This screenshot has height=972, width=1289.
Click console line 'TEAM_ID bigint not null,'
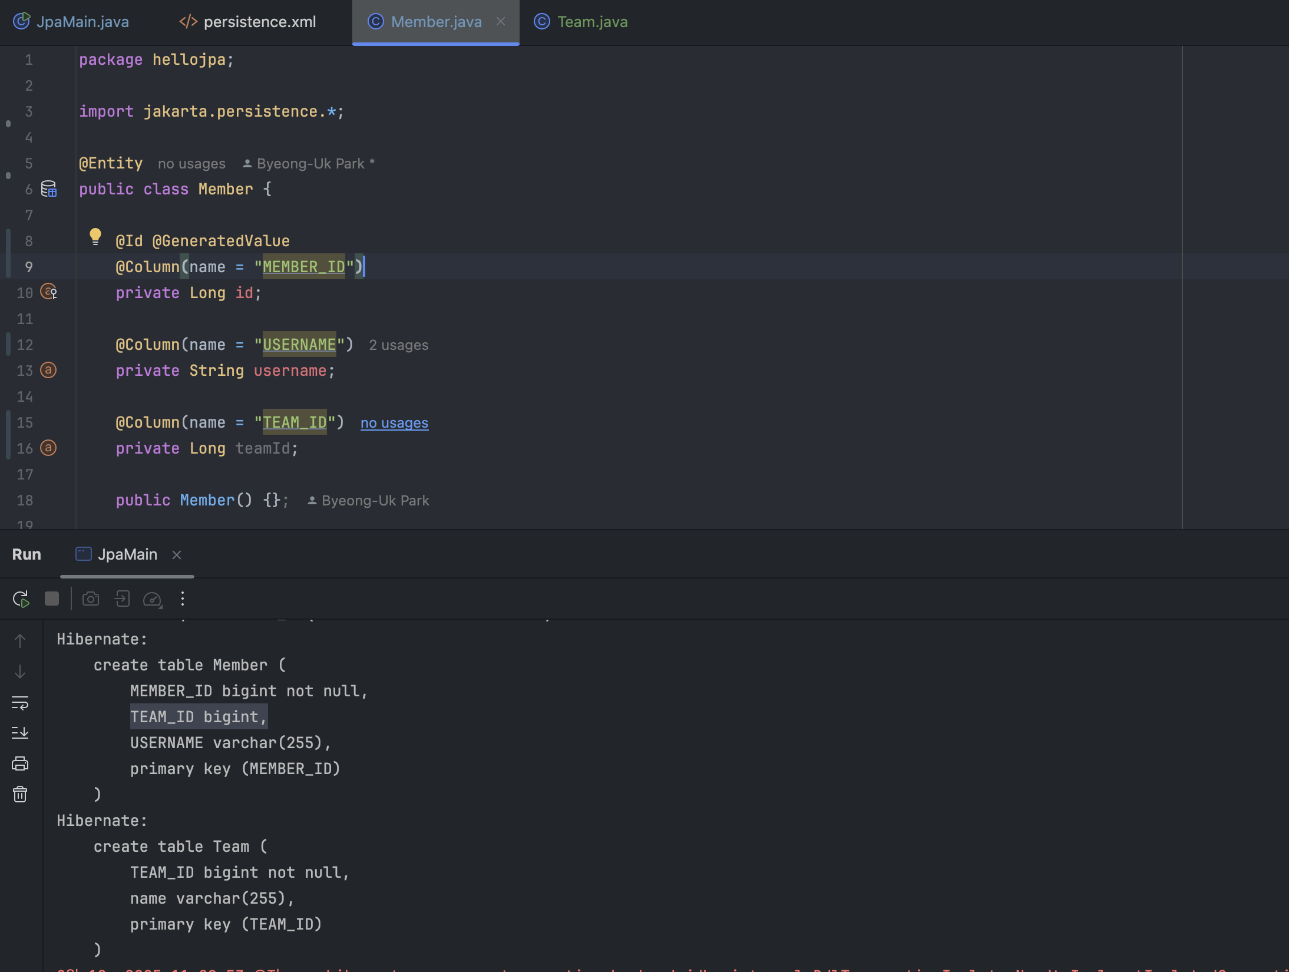click(240, 872)
